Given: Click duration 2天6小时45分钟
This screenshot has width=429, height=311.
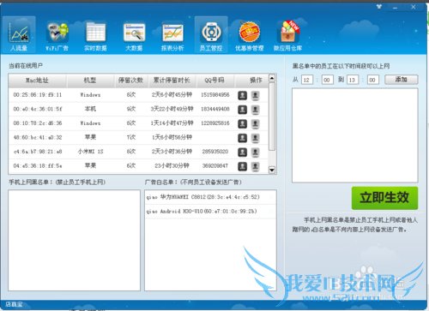Looking at the screenshot, I should point(172,95).
